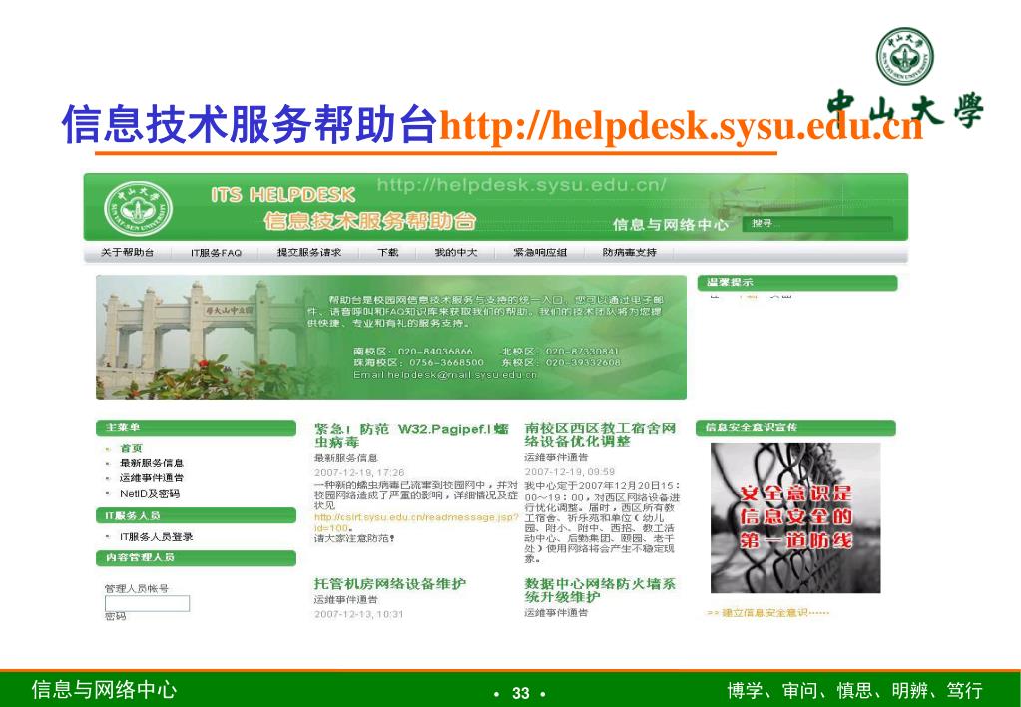The image size is (1021, 707).
Task: Click the 搜寻 search field
Action: [x=817, y=224]
